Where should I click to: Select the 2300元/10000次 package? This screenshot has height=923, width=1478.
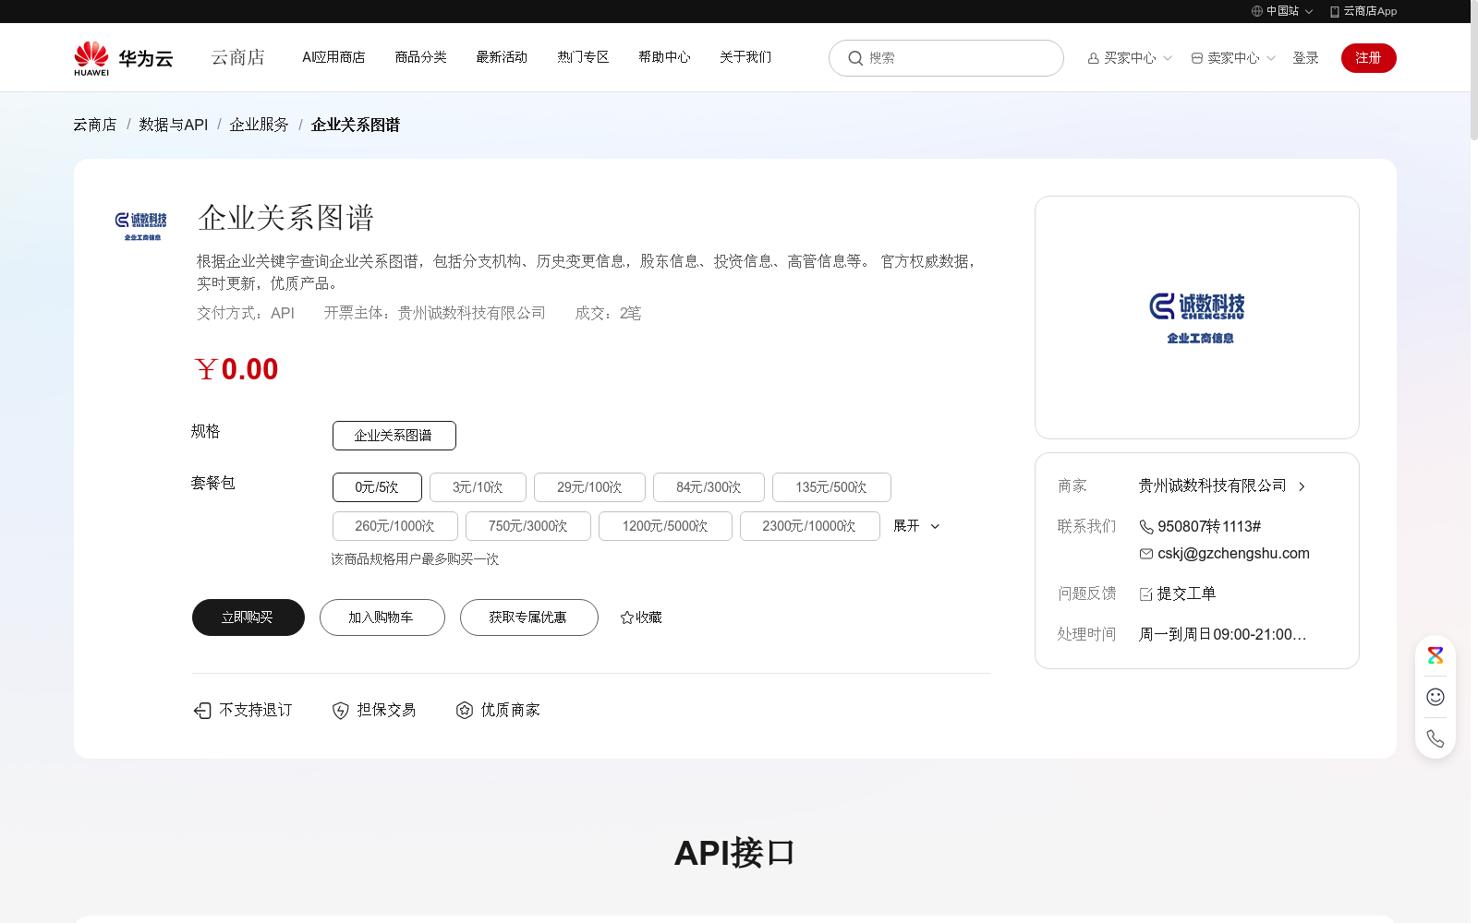click(x=809, y=526)
